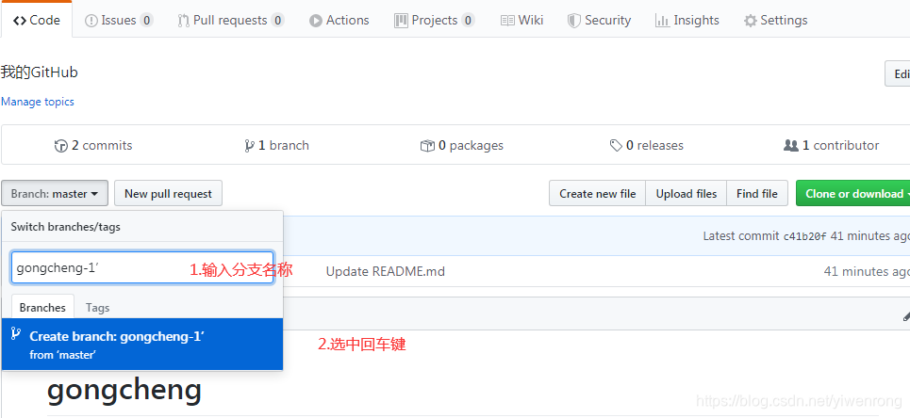This screenshot has width=910, height=418.
Task: Open Clone or download dropdown
Action: pos(853,194)
